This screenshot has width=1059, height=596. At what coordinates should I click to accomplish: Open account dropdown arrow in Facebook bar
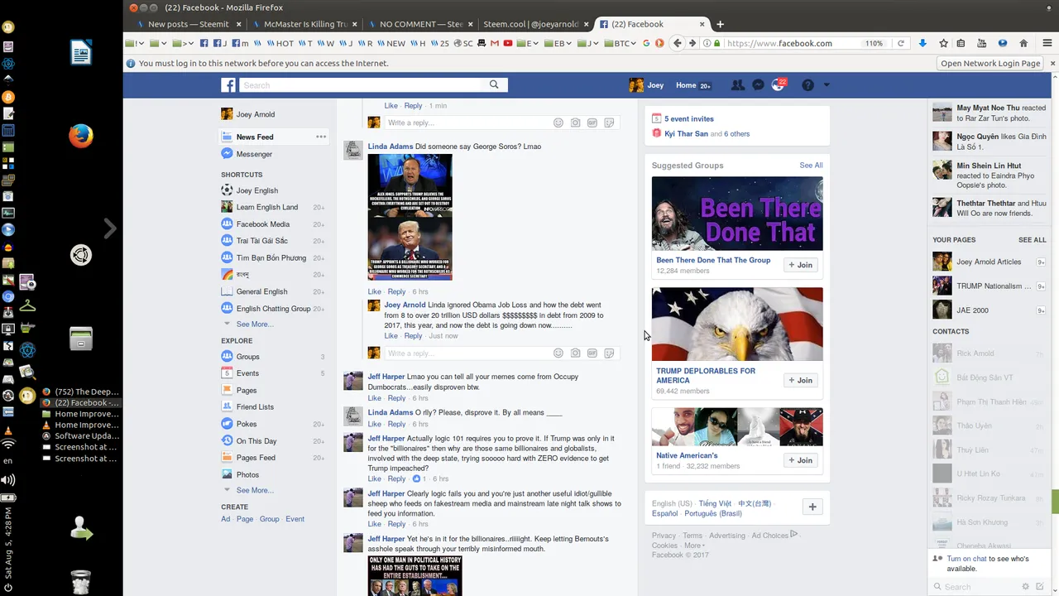(x=826, y=85)
